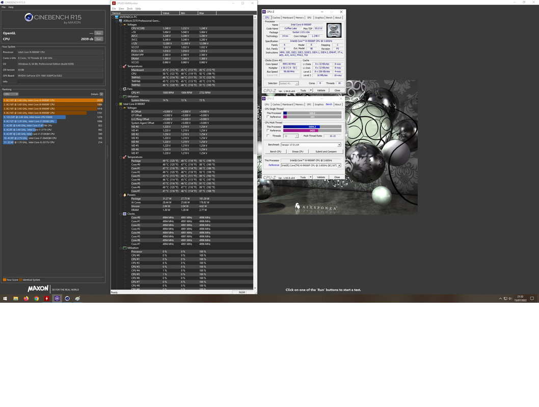This screenshot has width=539, height=407.
Task: Click the HWMonitor title bar icon
Action: click(114, 3)
